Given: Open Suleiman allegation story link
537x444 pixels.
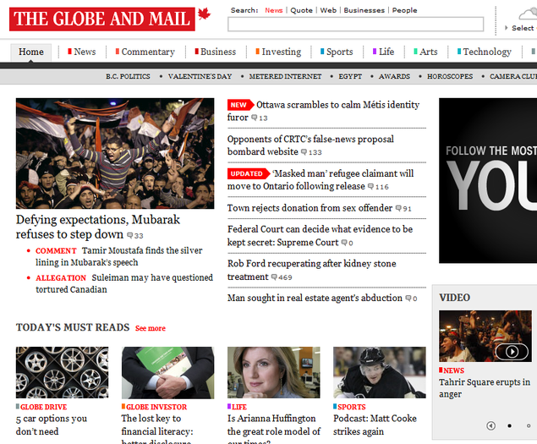Looking at the screenshot, I should [124, 283].
